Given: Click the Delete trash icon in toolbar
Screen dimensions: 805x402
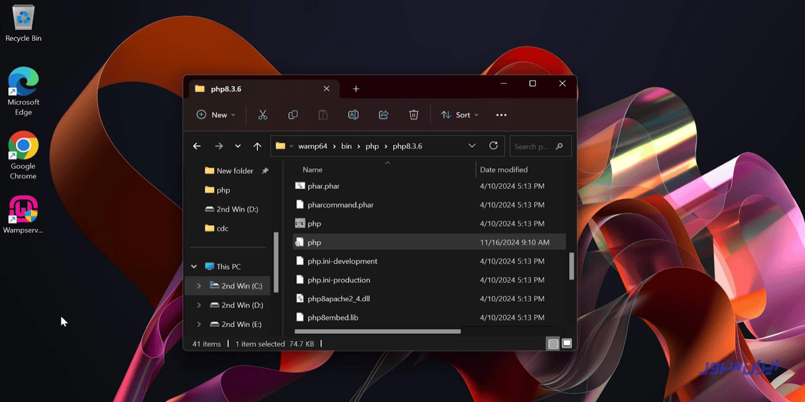Looking at the screenshot, I should tap(414, 115).
